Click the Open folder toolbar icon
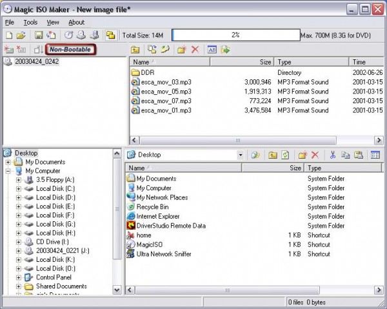 tap(21, 35)
